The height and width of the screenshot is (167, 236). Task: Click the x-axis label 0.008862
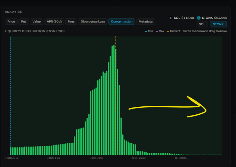pos(182,158)
